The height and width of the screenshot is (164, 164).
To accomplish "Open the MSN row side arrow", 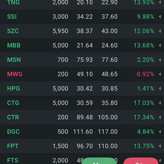I will 160,60.
